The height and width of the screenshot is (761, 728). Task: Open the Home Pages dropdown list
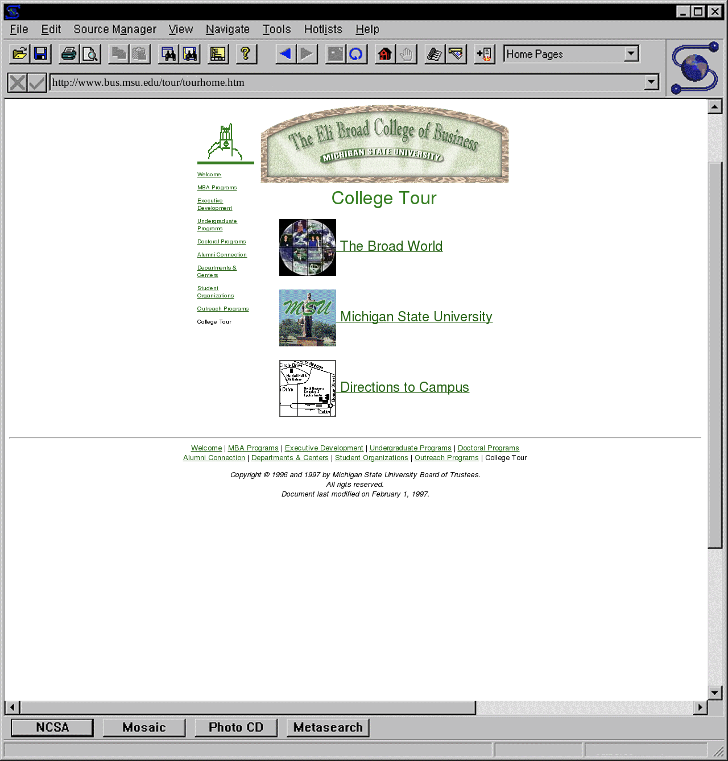coord(631,54)
